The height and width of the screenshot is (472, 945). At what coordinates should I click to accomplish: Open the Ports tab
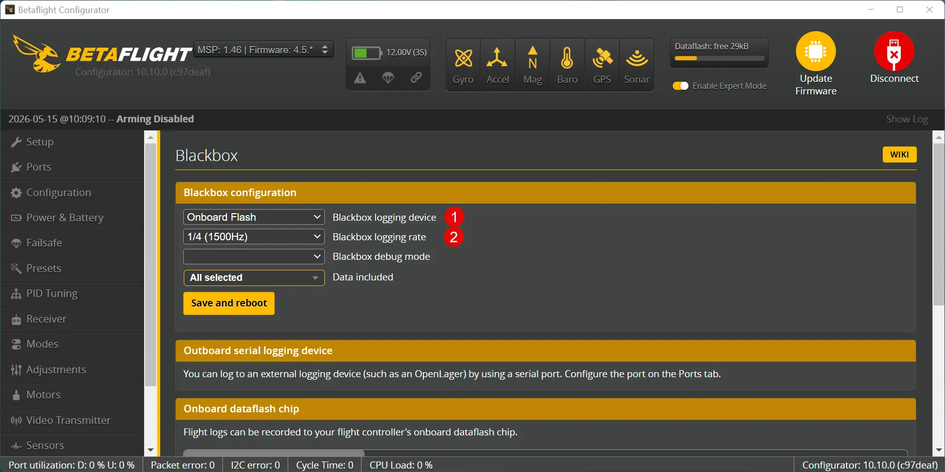pyautogui.click(x=72, y=167)
